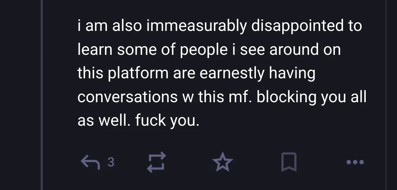
Task: Click the word 'immeasurably' in the post
Action: point(197,26)
